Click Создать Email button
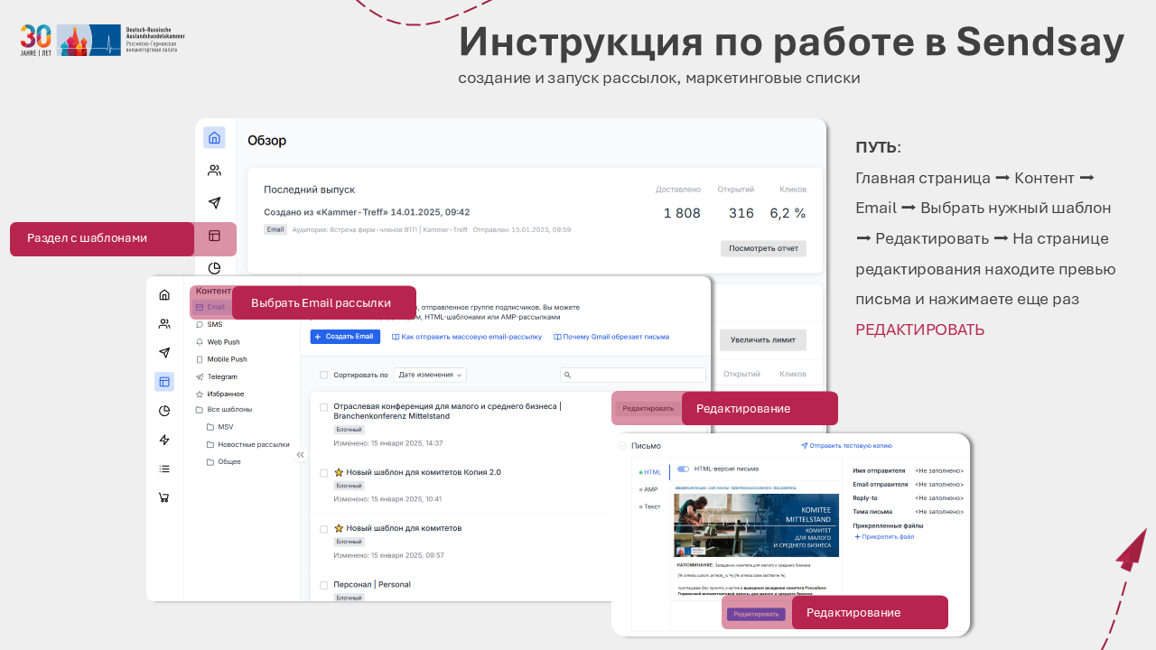 coord(345,337)
